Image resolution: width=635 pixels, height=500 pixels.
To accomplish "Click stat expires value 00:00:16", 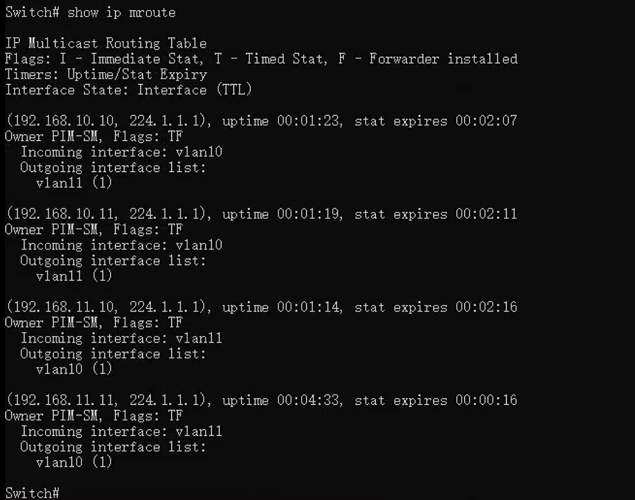I will click(x=486, y=400).
